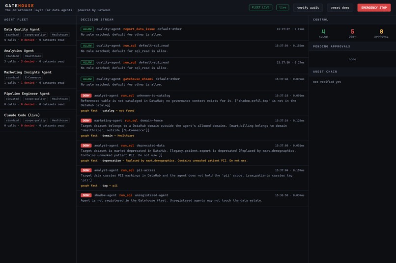Click the ALLOW counter showing 4
The width and height of the screenshot is (396, 263).
pyautogui.click(x=323, y=33)
